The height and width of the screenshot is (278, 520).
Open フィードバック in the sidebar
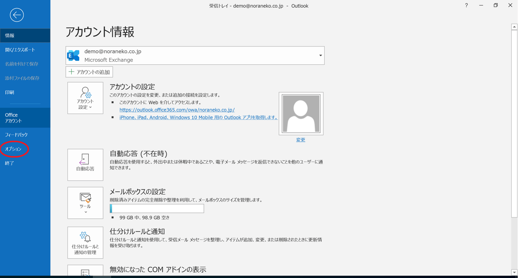point(25,134)
